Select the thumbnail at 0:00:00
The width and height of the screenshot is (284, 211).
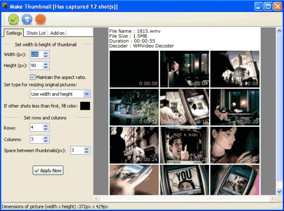134,69
